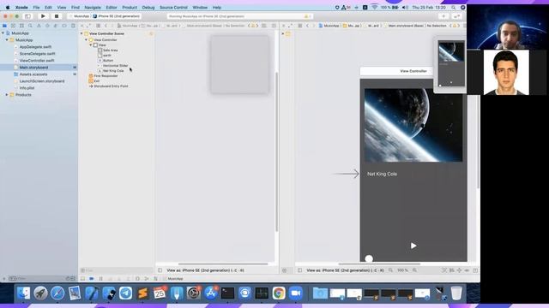Expand the Products folder
This screenshot has height=308, width=549.
[x=7, y=95]
